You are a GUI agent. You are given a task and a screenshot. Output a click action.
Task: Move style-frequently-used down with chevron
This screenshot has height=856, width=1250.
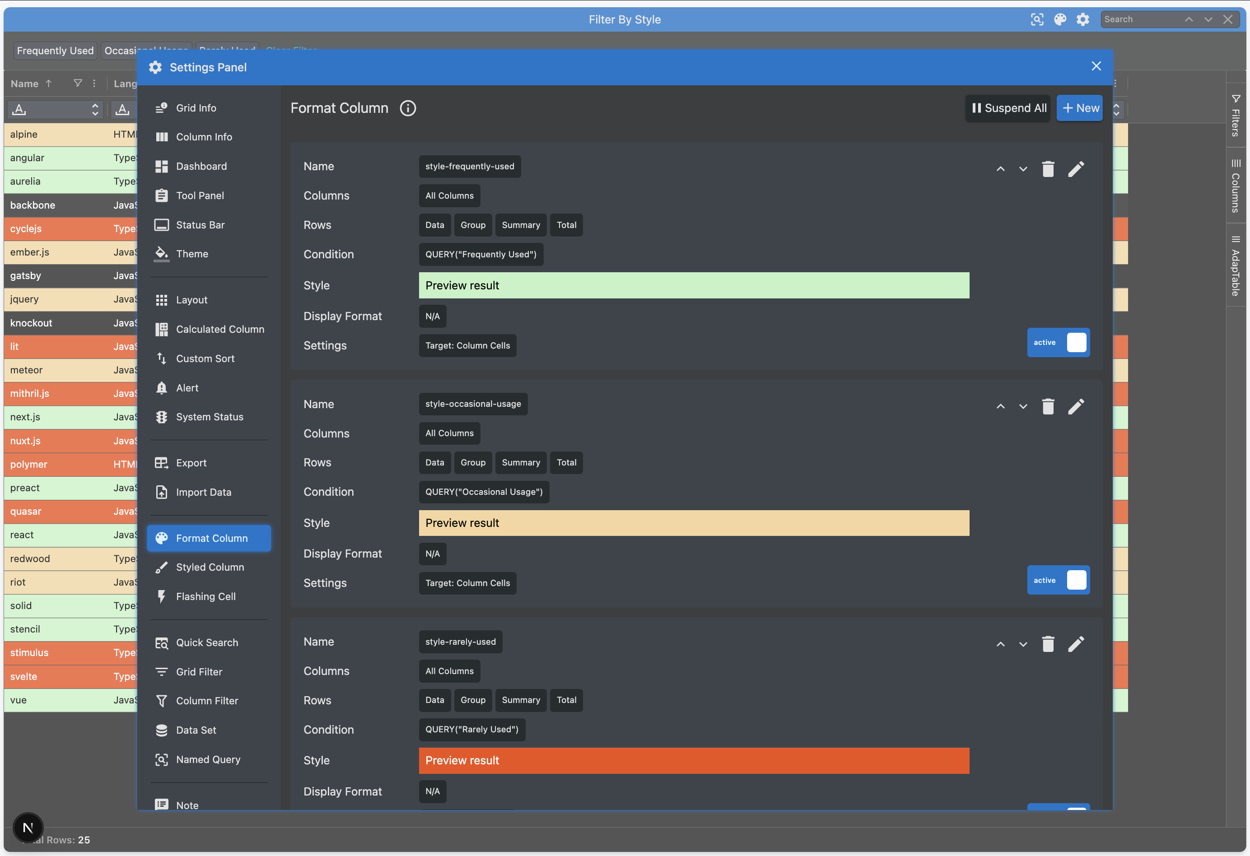point(1023,169)
